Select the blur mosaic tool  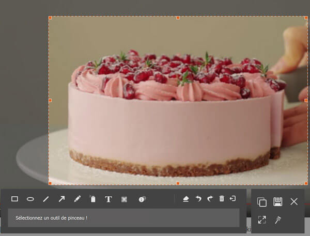(124, 199)
